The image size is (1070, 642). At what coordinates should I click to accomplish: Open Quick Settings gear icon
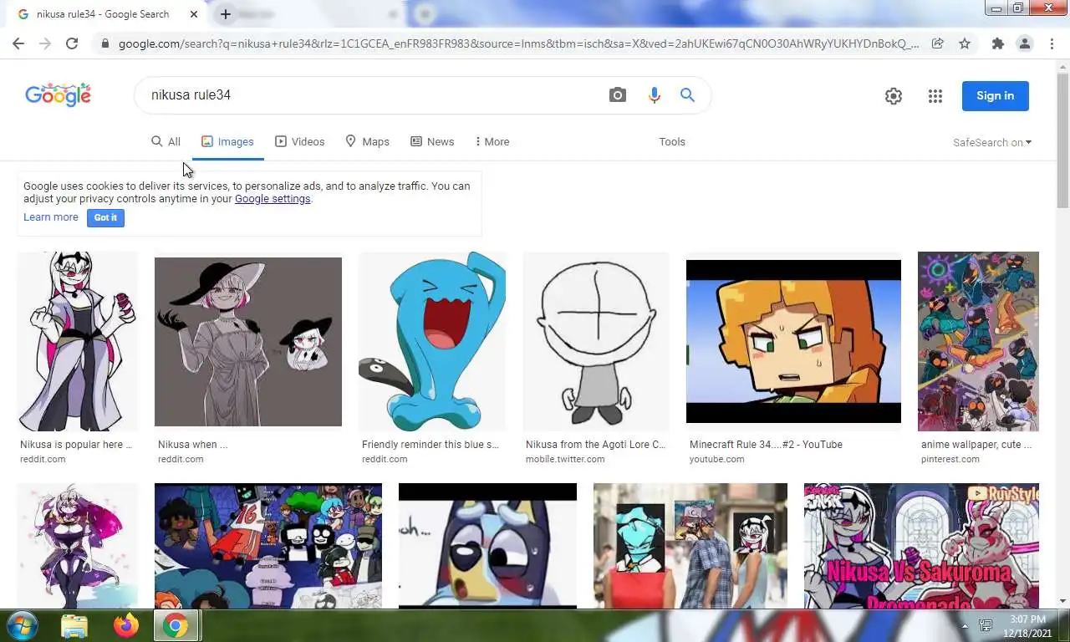[x=894, y=96]
